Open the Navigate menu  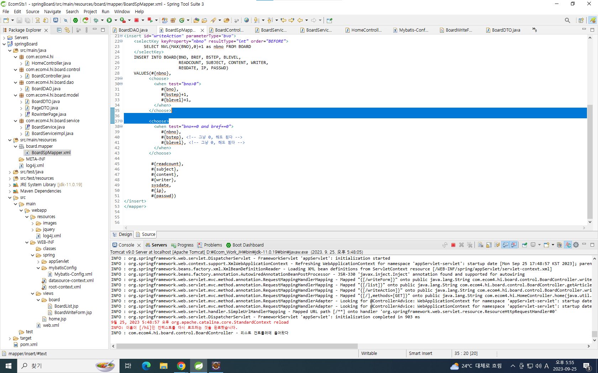click(52, 11)
